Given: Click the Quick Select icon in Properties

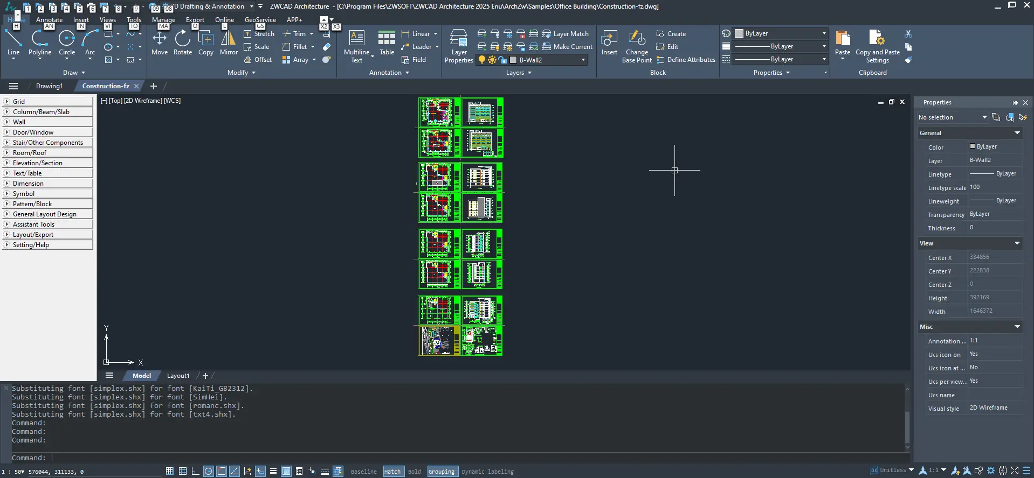Looking at the screenshot, I should (1023, 117).
